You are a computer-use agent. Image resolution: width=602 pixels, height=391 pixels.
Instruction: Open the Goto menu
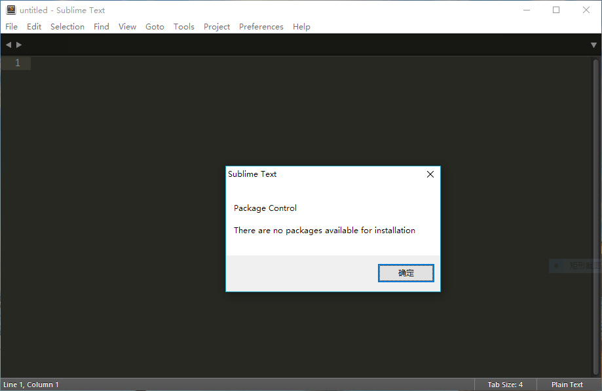[155, 26]
